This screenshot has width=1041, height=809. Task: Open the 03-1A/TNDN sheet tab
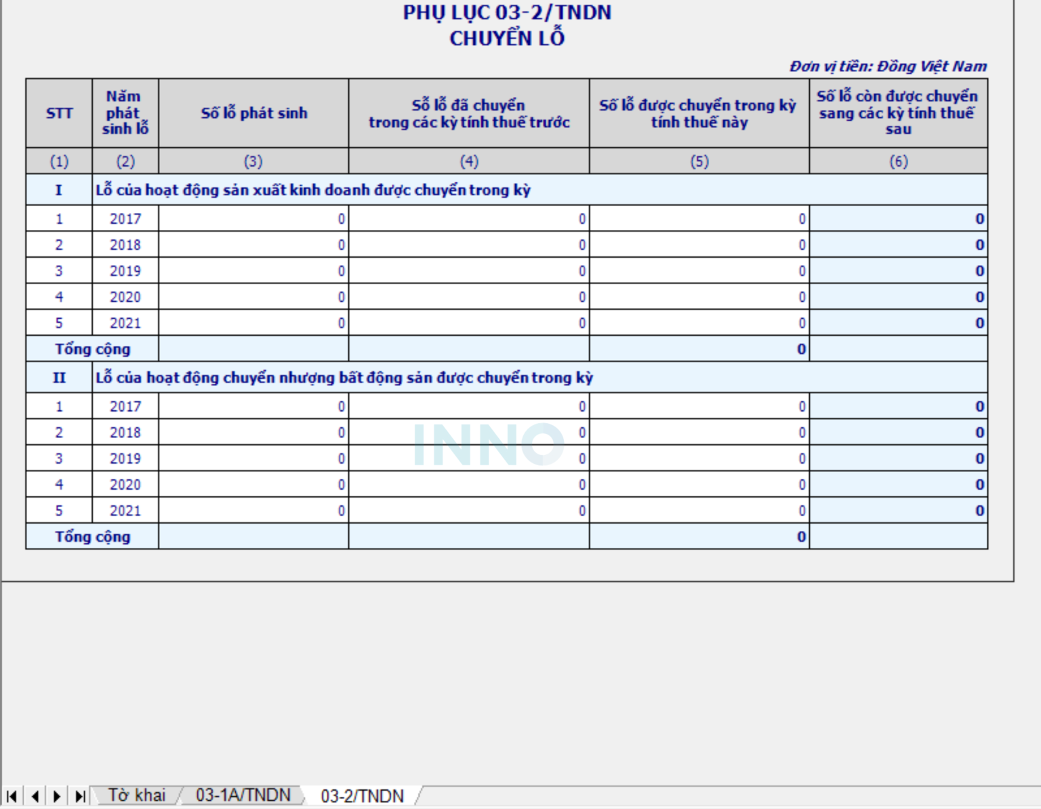coord(243,795)
